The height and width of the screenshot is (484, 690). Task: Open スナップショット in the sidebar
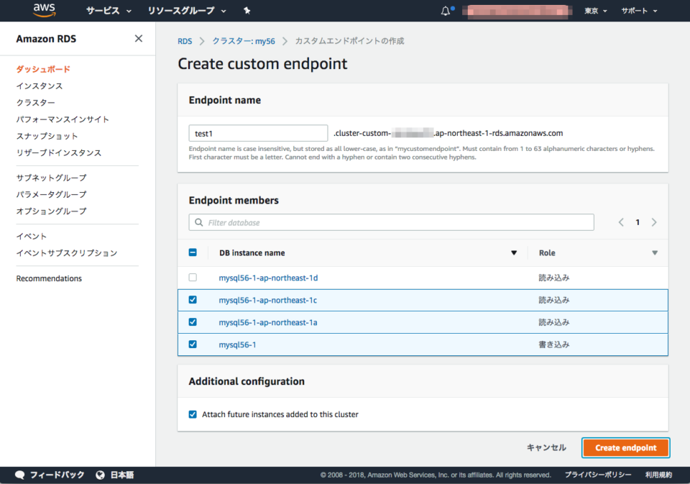coord(47,136)
